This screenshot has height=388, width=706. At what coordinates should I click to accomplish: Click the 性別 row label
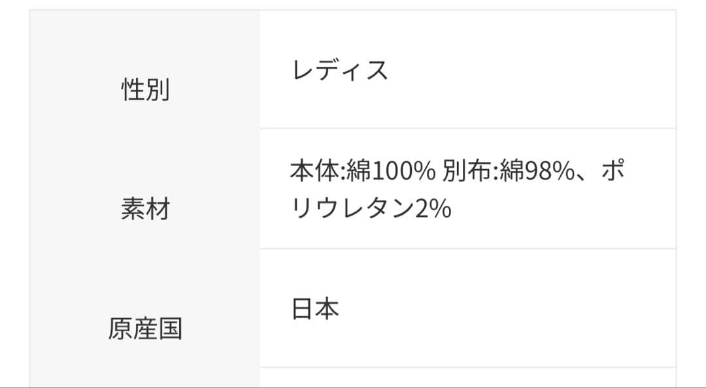(145, 89)
